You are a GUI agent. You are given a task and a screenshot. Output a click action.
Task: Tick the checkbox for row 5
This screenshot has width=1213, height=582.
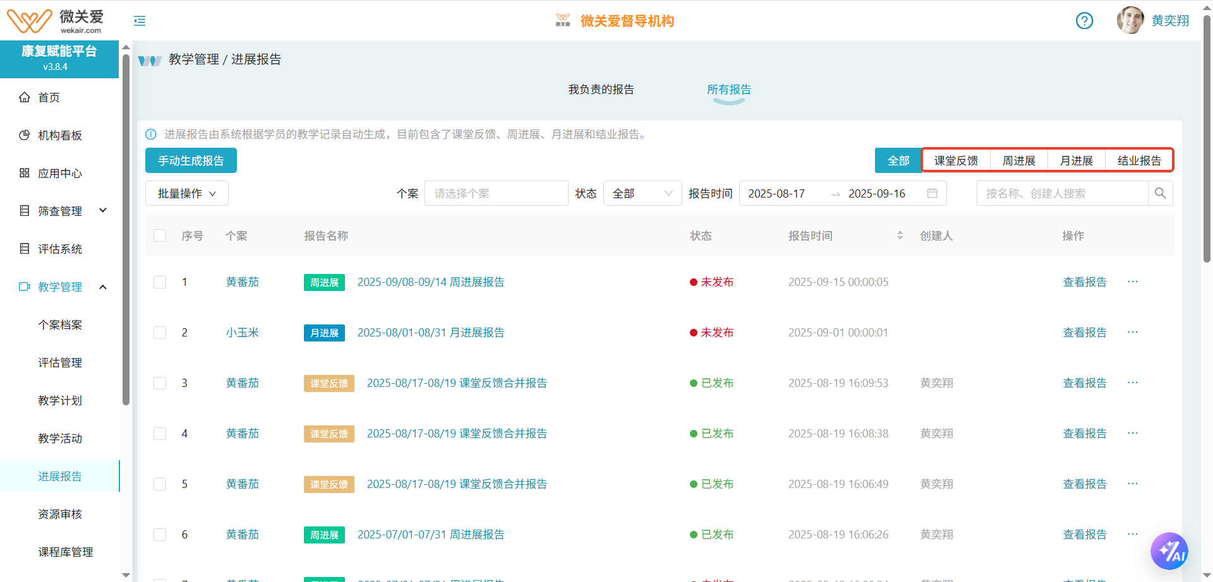(160, 484)
